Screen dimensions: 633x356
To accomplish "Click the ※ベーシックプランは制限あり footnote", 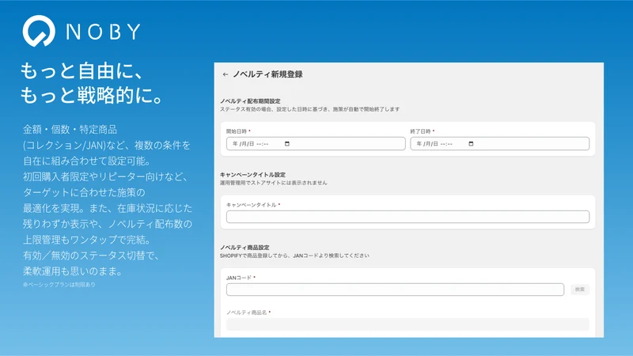I will click(59, 285).
